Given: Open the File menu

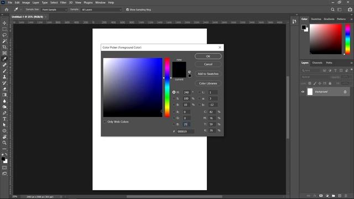Looking at the screenshot, I should [x=10, y=2].
